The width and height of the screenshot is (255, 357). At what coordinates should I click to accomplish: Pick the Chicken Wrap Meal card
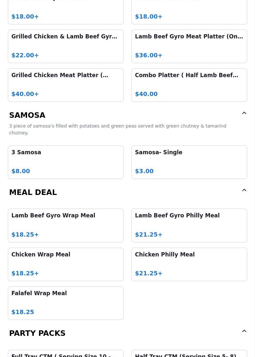[x=66, y=264]
